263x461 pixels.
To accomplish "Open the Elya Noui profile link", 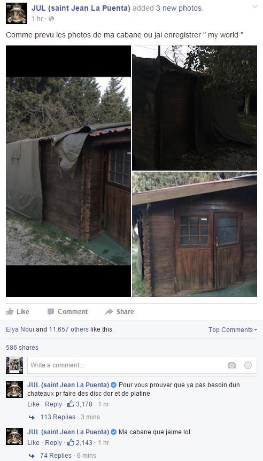I will coord(20,329).
